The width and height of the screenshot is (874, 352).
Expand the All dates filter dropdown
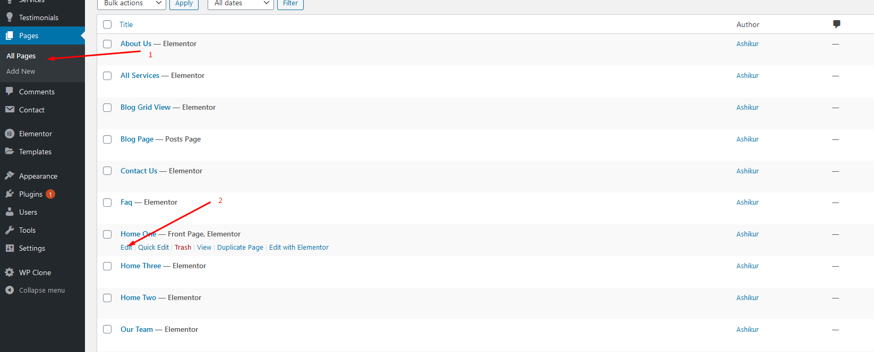point(241,3)
